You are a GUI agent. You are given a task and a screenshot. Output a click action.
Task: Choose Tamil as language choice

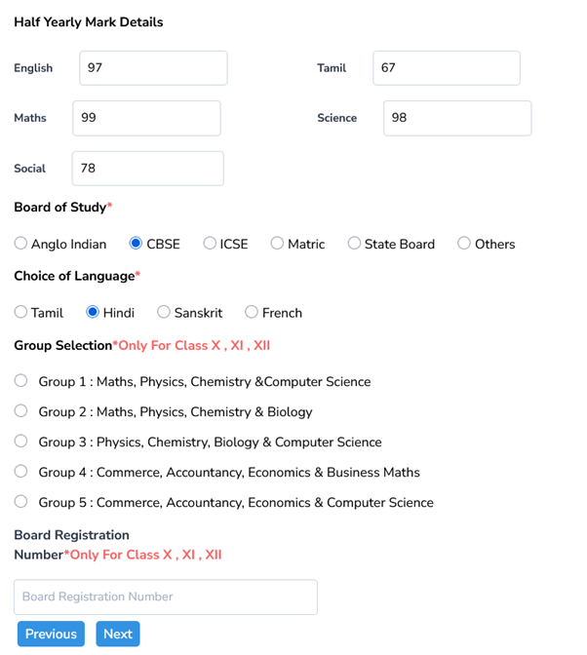tap(21, 312)
